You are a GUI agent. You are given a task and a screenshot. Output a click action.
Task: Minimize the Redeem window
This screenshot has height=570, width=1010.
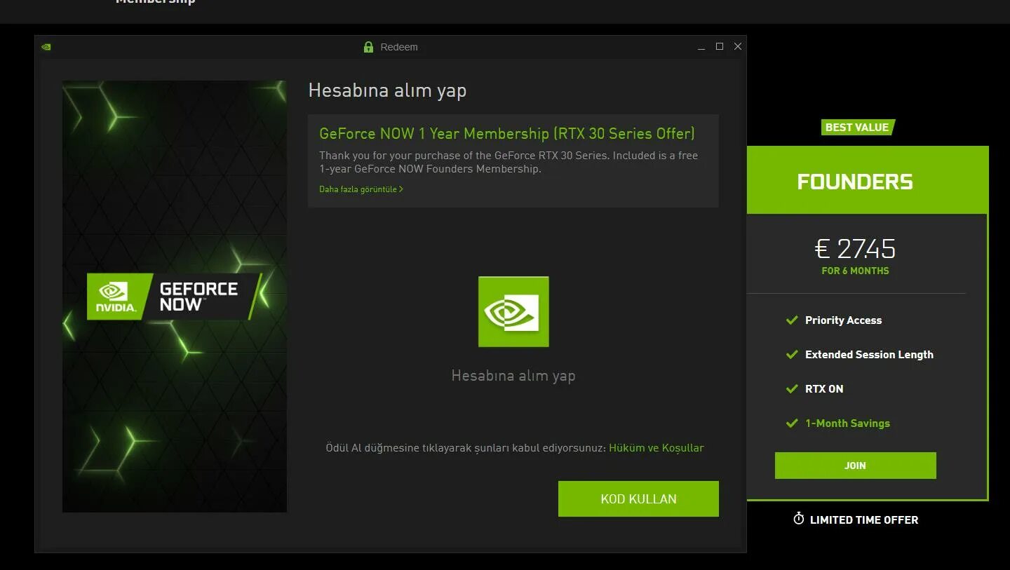[701, 47]
